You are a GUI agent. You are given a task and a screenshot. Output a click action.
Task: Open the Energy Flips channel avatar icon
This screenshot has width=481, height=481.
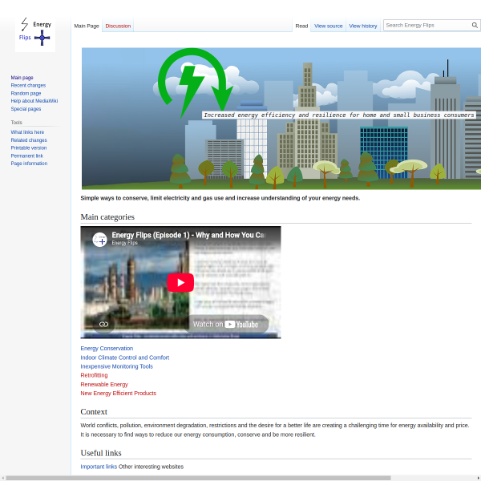coord(99,240)
